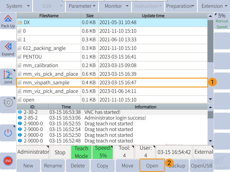The width and height of the screenshot is (230, 172).
Task: Click the Copy button
Action: (103, 166)
